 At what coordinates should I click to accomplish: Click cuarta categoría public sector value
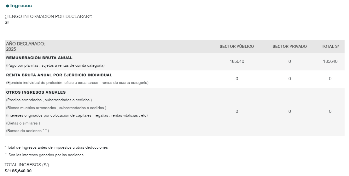(x=237, y=79)
